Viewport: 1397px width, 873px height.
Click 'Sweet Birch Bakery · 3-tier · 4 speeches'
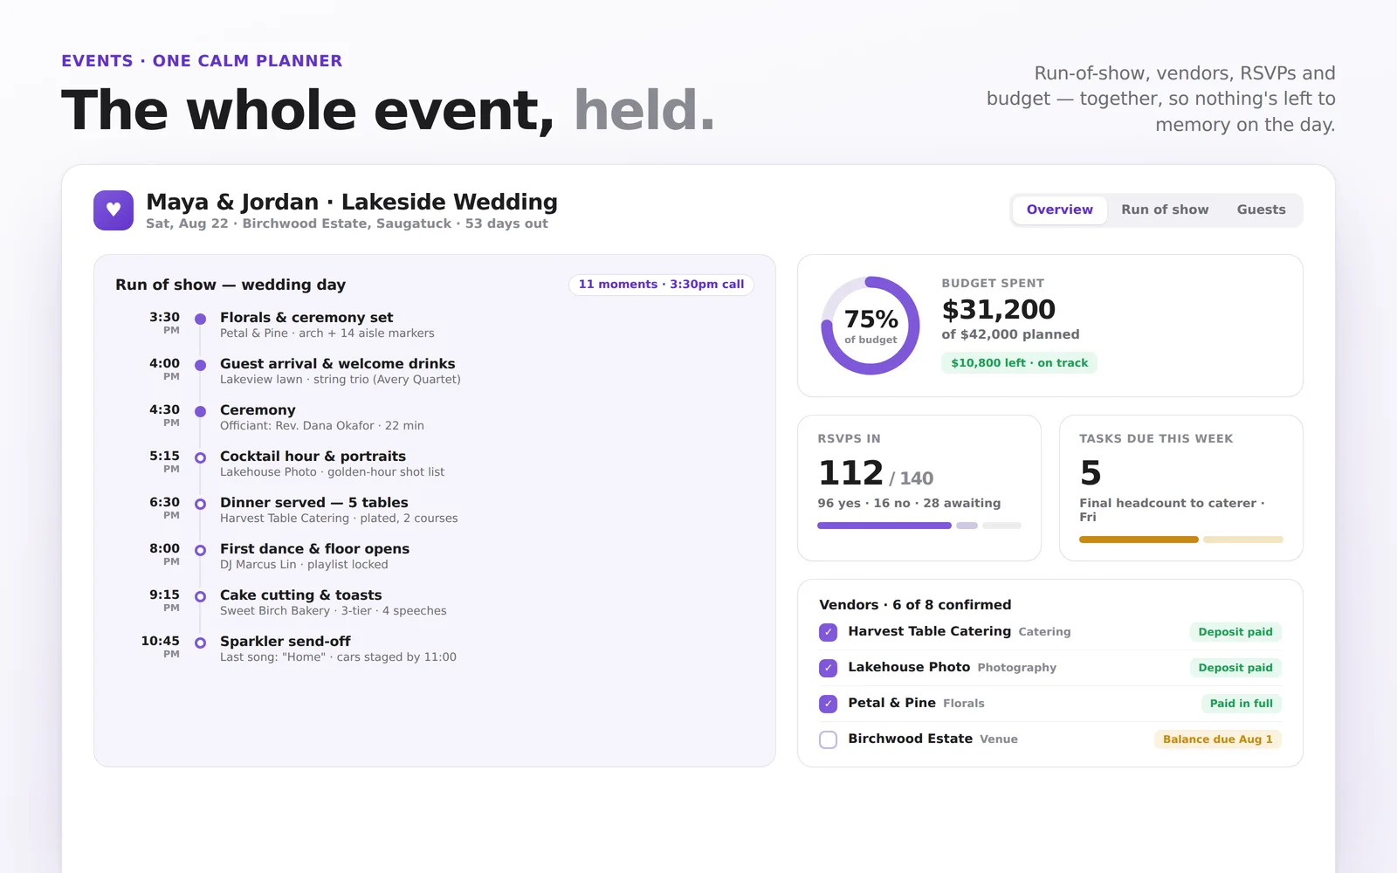pyautogui.click(x=334, y=611)
